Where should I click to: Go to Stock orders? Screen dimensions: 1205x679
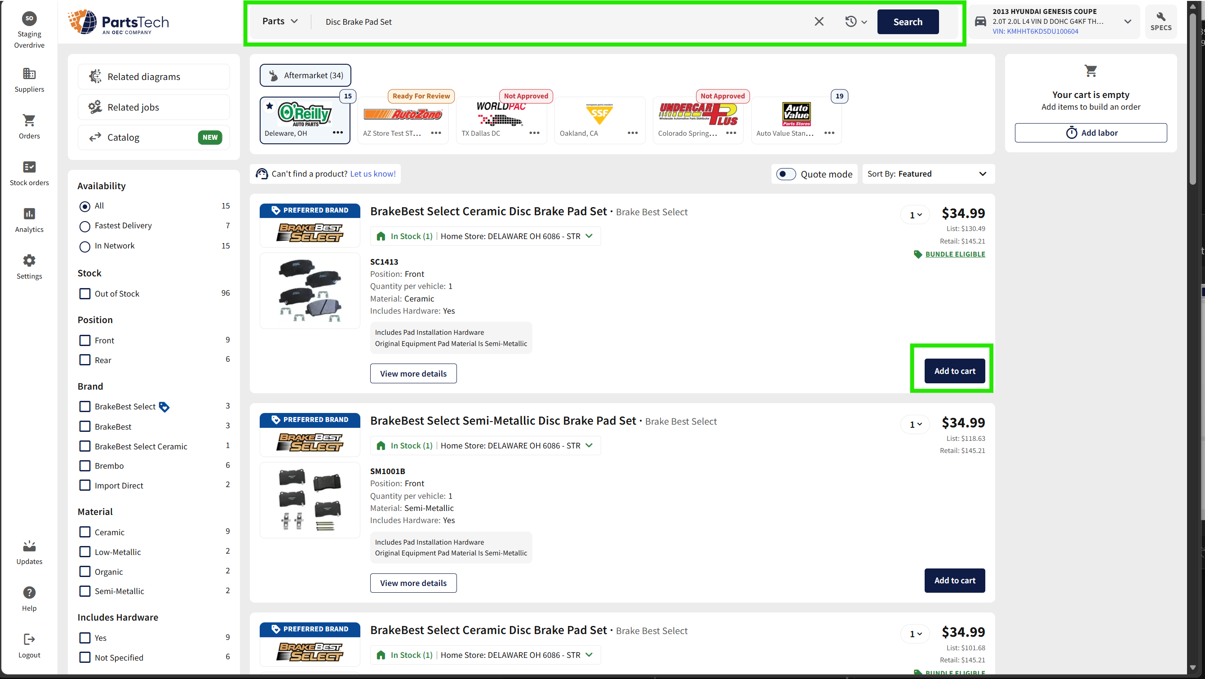[29, 173]
